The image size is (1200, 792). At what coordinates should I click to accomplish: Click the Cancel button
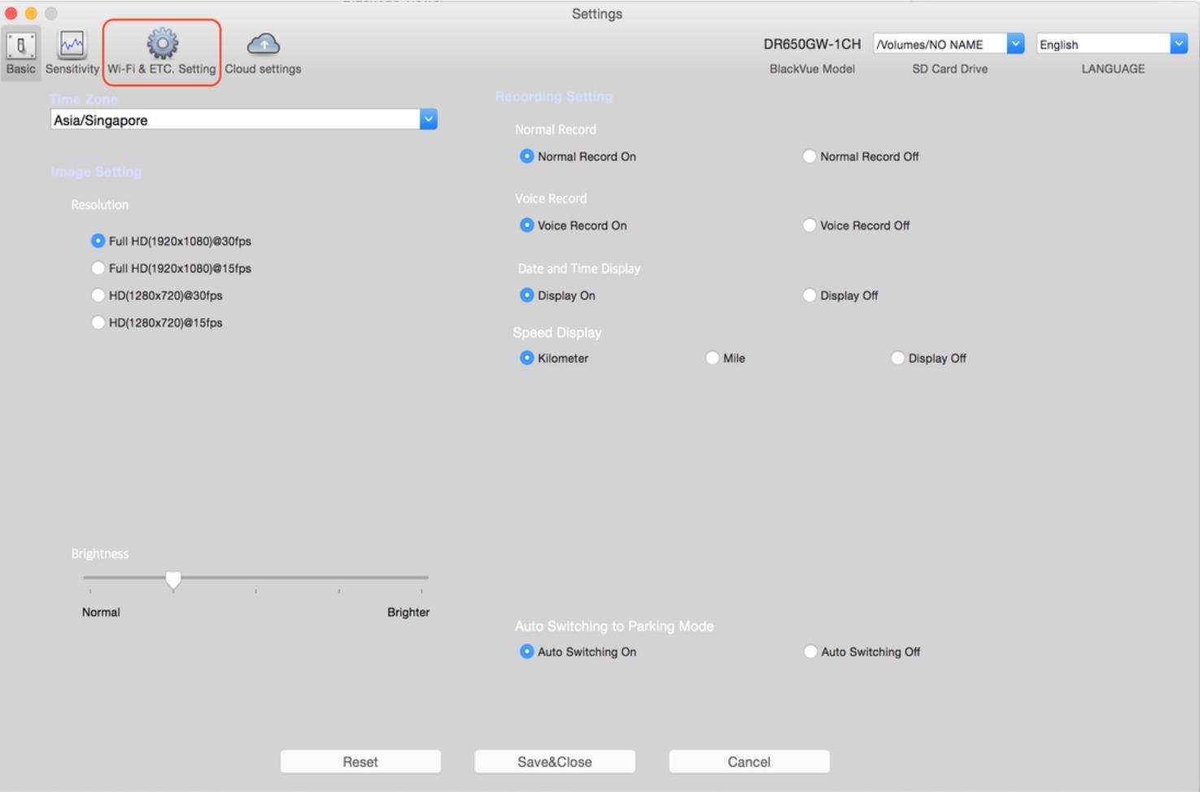click(x=748, y=761)
